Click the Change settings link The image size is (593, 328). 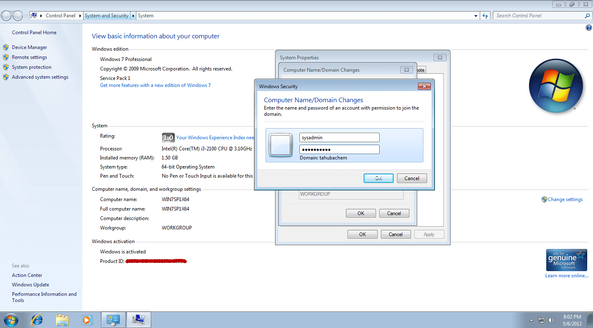[x=565, y=199]
